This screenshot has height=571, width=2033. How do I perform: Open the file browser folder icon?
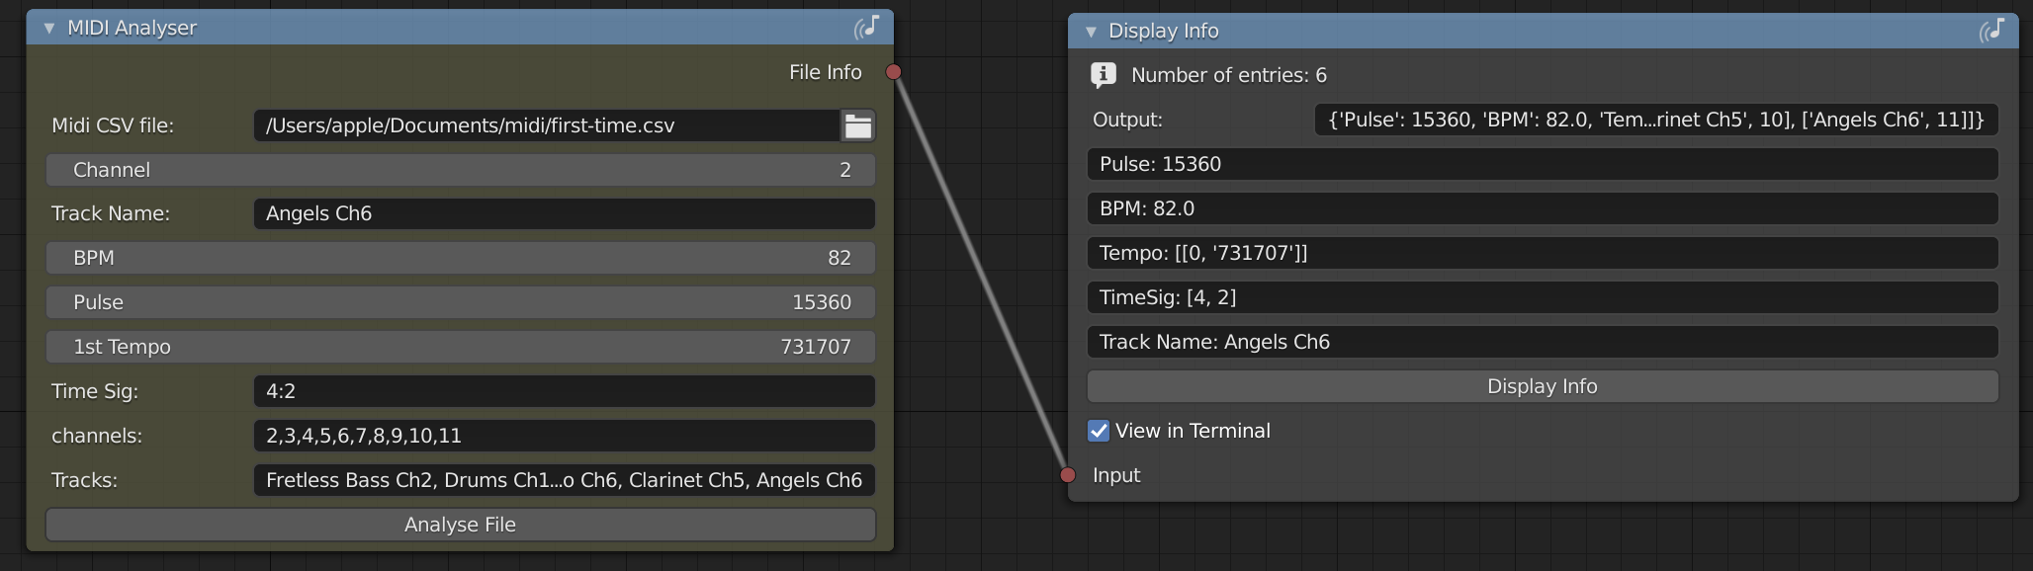(857, 125)
